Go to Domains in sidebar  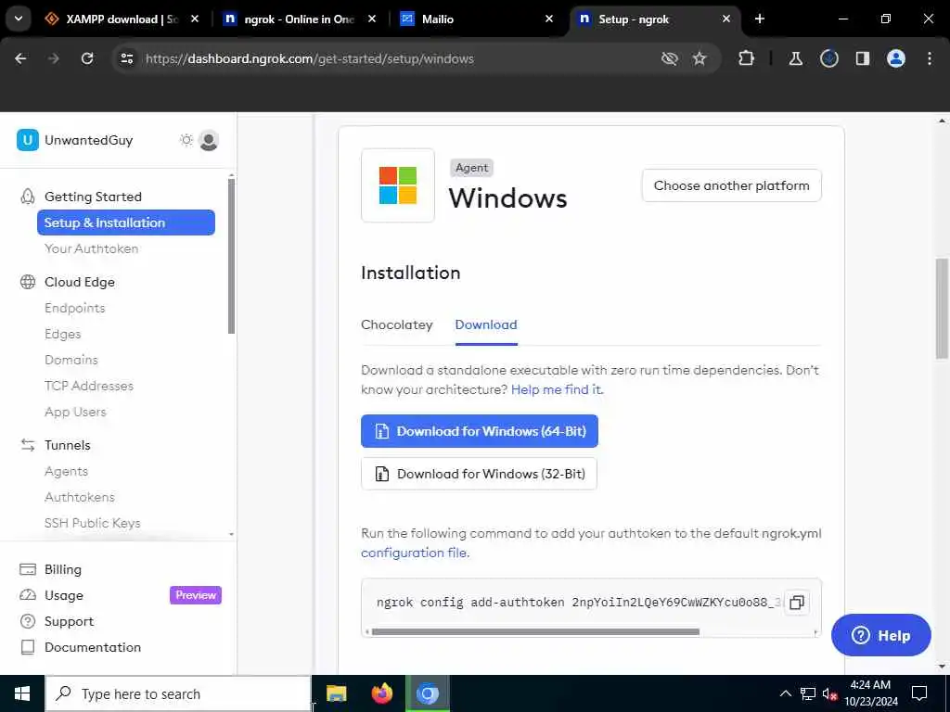71,360
